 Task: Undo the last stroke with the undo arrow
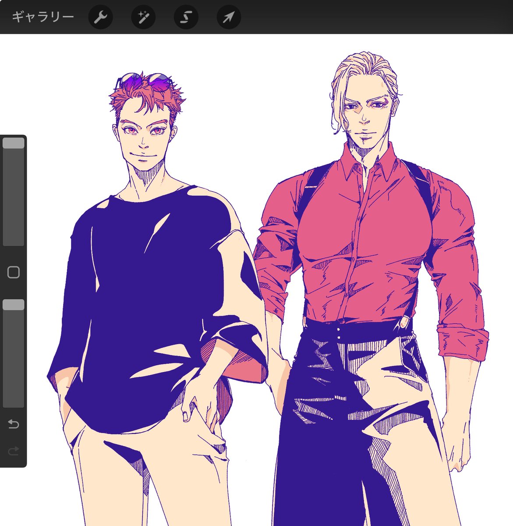click(x=14, y=424)
